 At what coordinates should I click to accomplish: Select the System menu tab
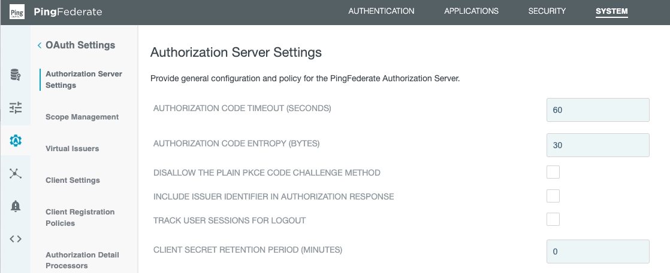click(x=611, y=11)
